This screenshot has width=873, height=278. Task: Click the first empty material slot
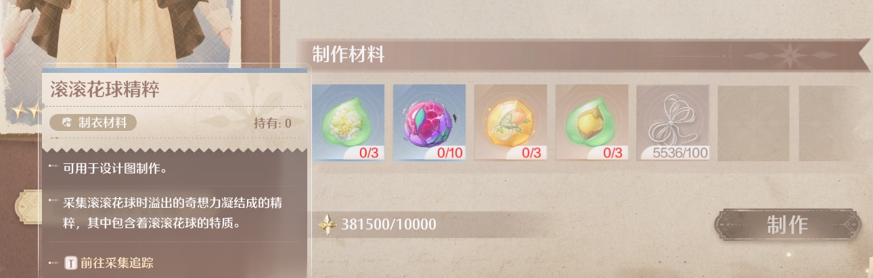[753, 123]
